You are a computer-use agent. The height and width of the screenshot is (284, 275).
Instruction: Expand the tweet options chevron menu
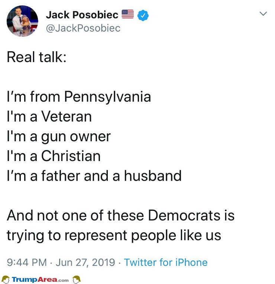point(263,14)
